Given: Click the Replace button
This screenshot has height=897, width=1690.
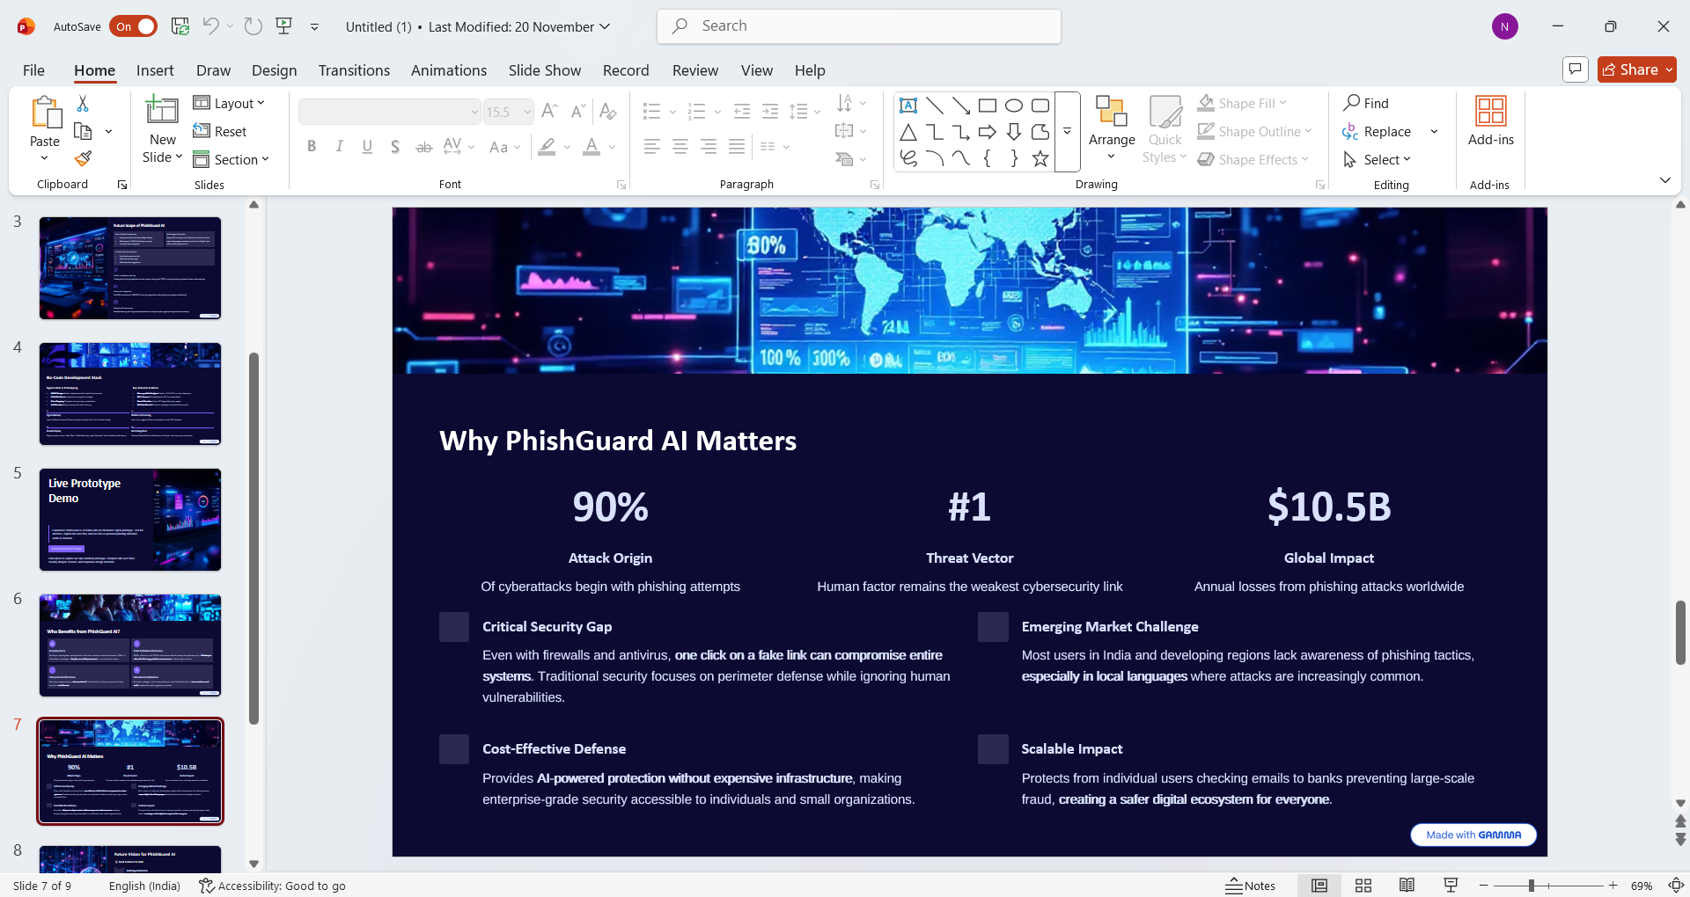Looking at the screenshot, I should (1378, 132).
